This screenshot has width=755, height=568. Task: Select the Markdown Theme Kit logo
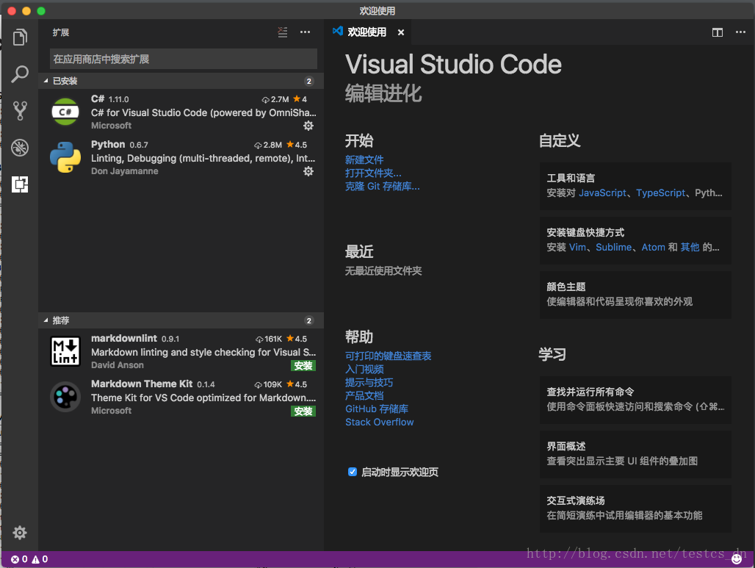65,397
